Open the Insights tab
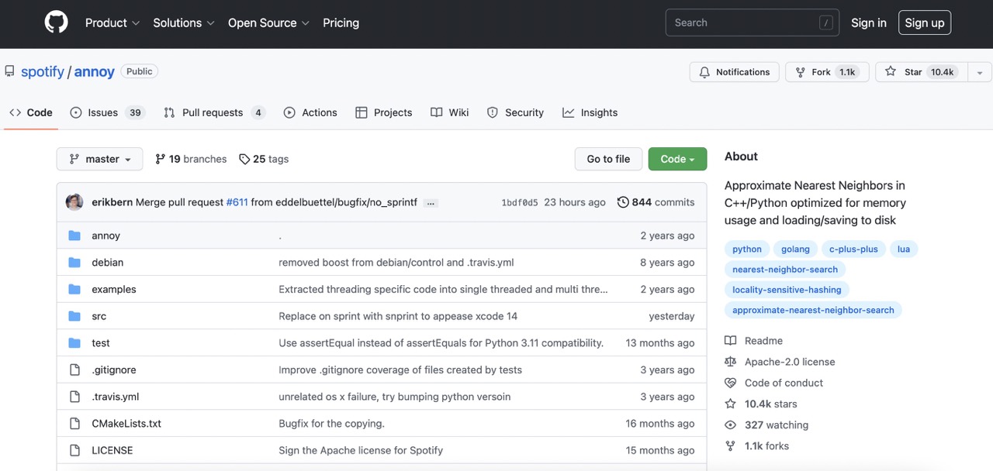 pyautogui.click(x=590, y=112)
